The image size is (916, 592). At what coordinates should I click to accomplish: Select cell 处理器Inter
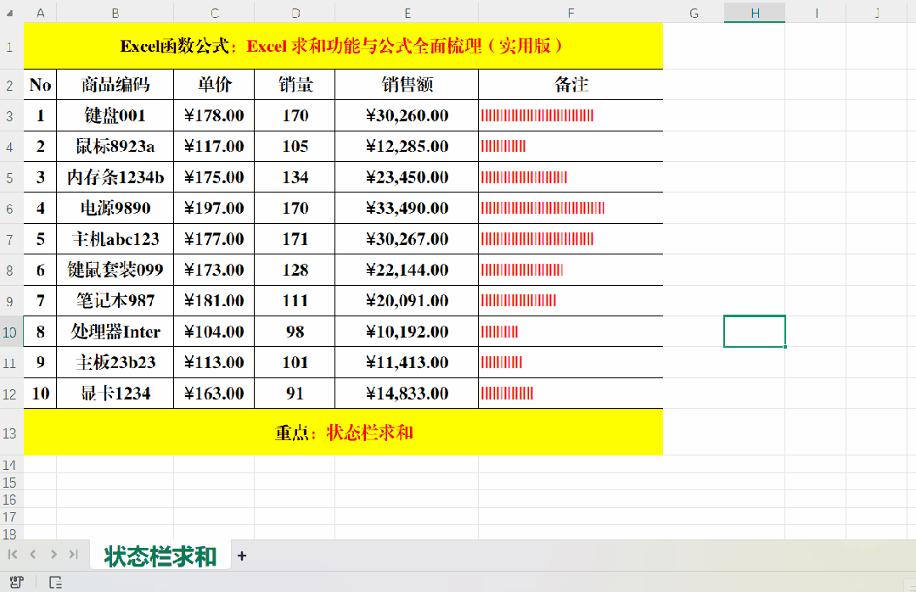(x=115, y=332)
